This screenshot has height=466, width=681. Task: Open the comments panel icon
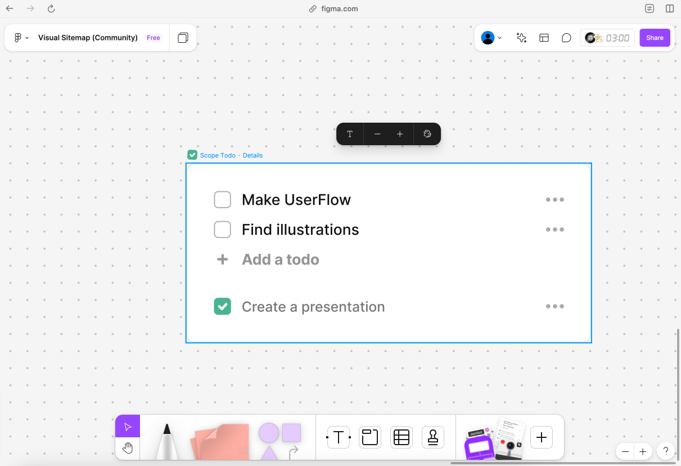pyautogui.click(x=566, y=38)
